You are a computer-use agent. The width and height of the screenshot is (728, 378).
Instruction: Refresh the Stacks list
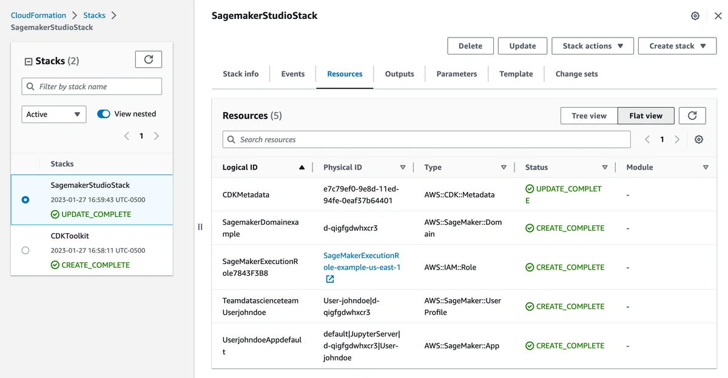point(148,59)
